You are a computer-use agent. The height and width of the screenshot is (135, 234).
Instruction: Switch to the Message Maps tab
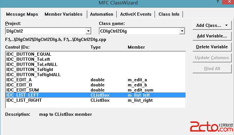[x=22, y=14]
